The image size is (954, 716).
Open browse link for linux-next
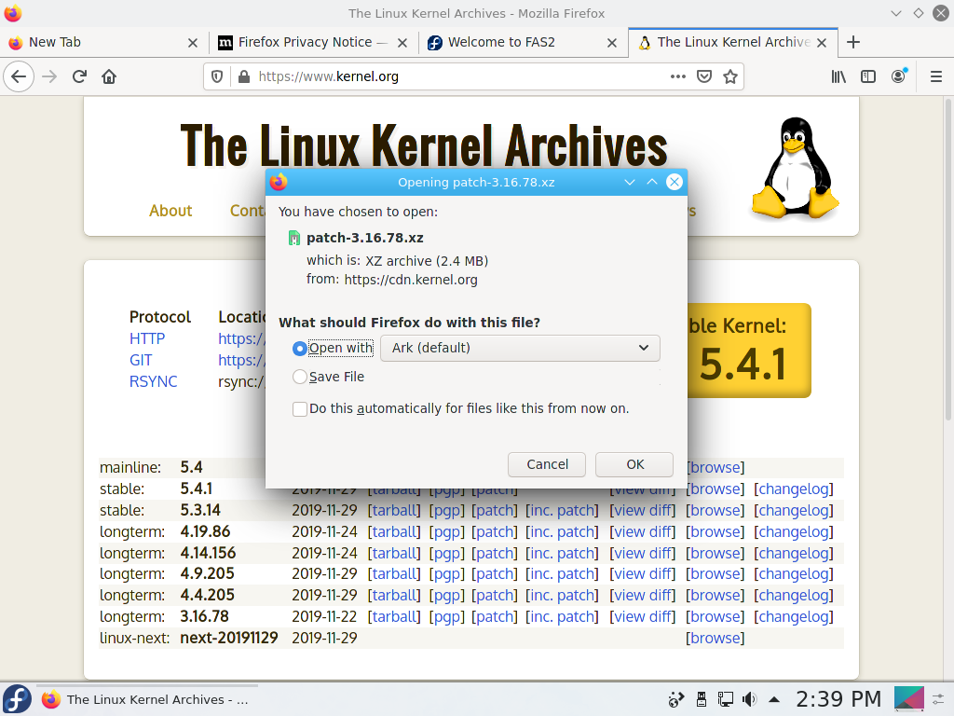[715, 638]
